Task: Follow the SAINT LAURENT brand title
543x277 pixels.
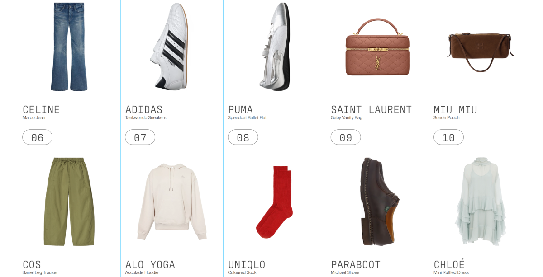Action: point(372,109)
